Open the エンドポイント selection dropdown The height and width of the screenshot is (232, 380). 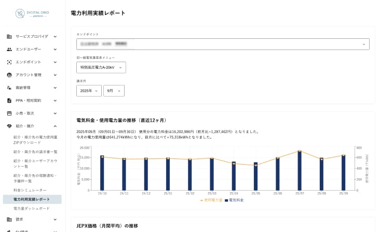coord(223,44)
